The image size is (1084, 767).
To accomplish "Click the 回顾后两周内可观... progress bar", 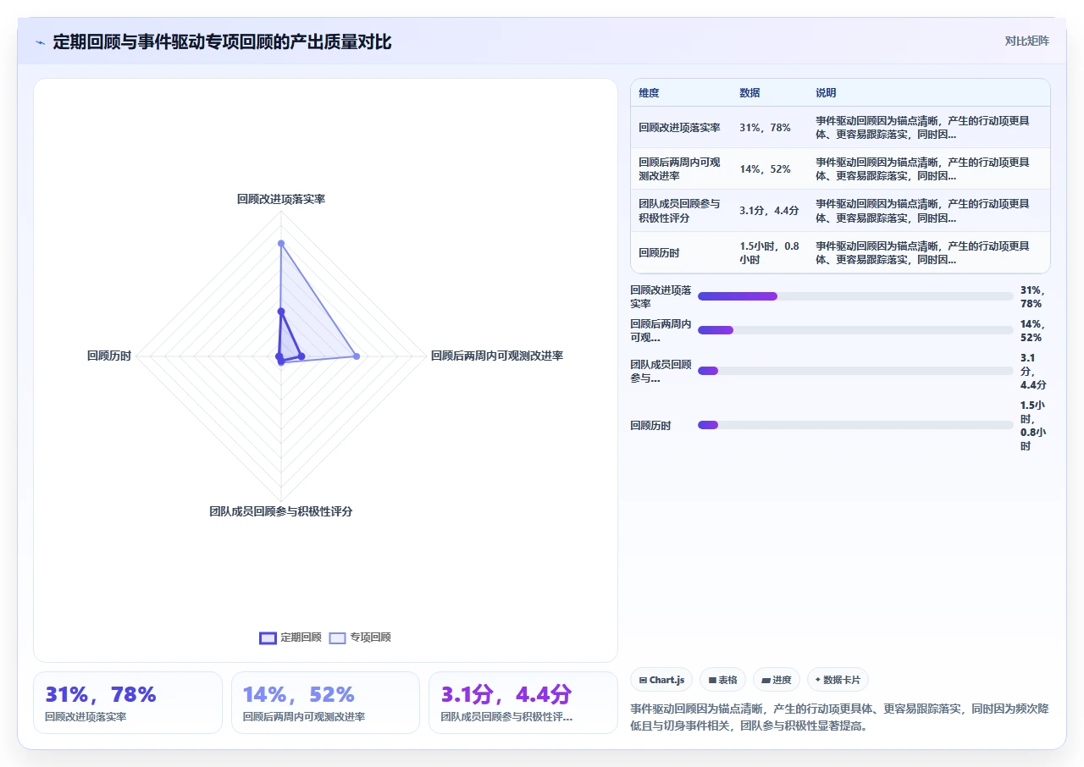I will click(855, 330).
